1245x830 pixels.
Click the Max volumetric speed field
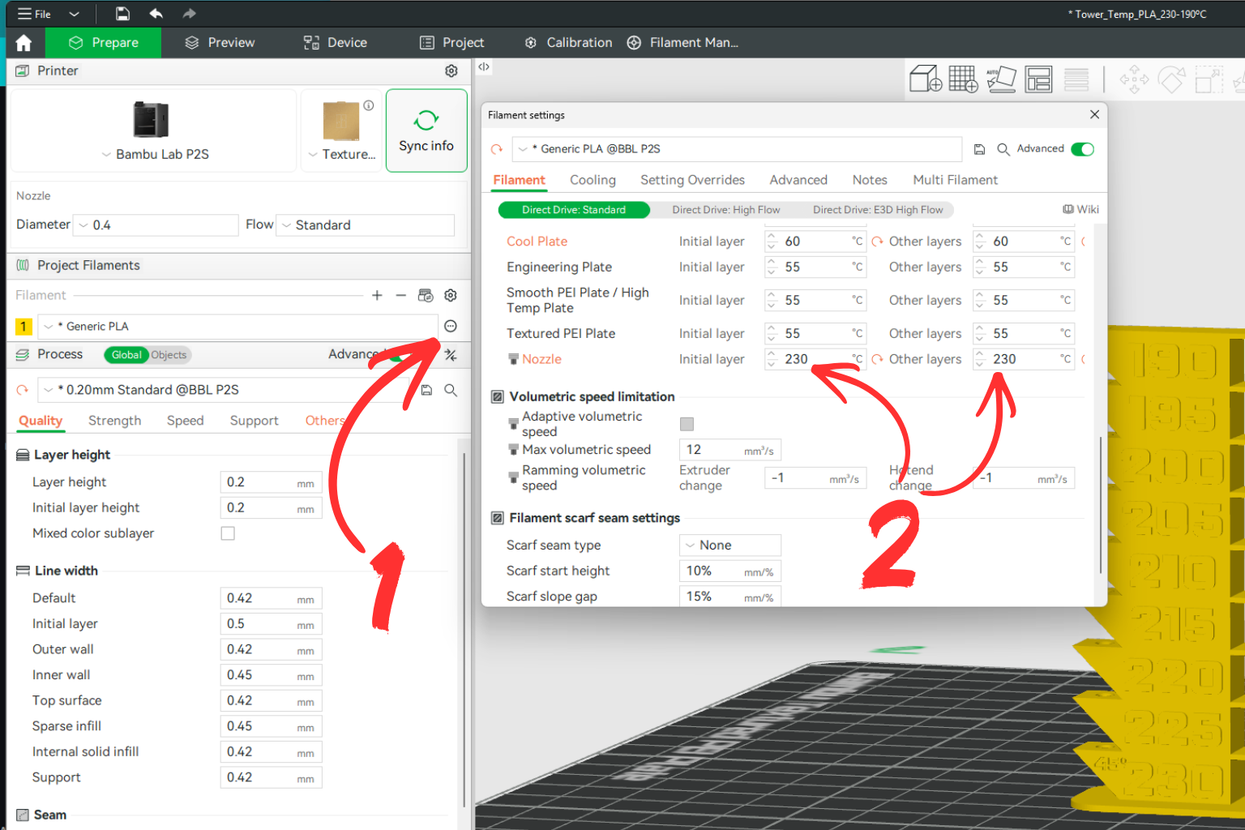click(730, 450)
